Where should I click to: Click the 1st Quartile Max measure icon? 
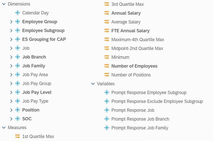18,136
